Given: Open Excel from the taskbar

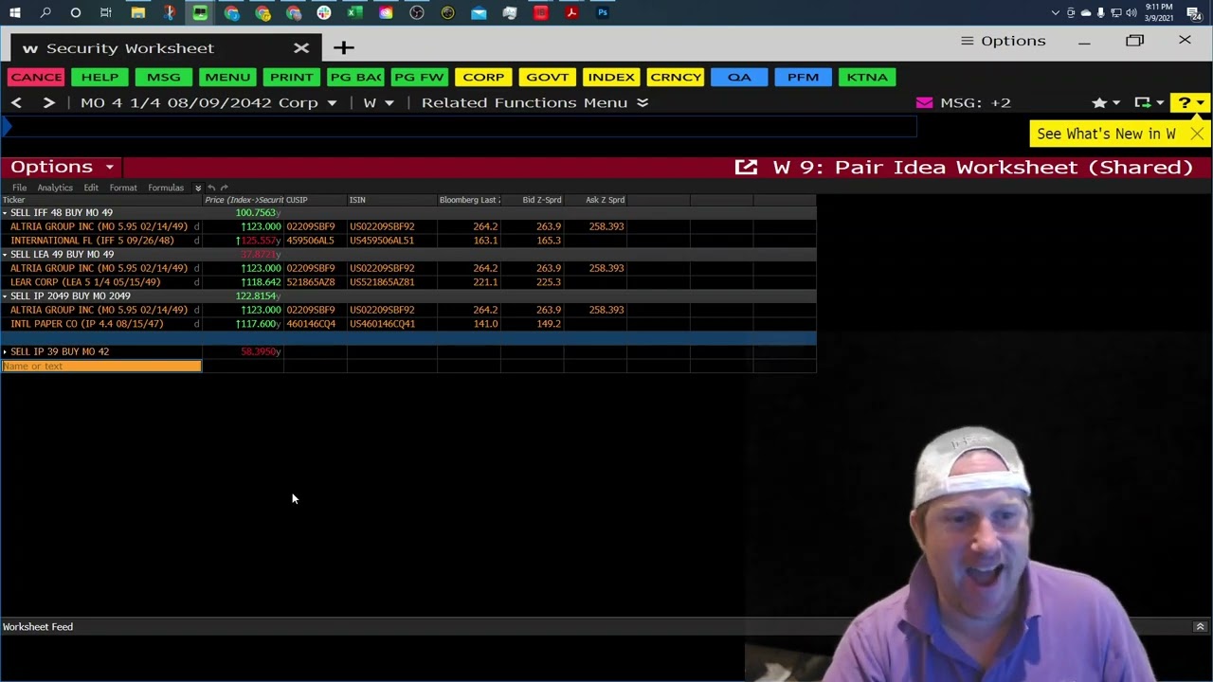Looking at the screenshot, I should (354, 12).
